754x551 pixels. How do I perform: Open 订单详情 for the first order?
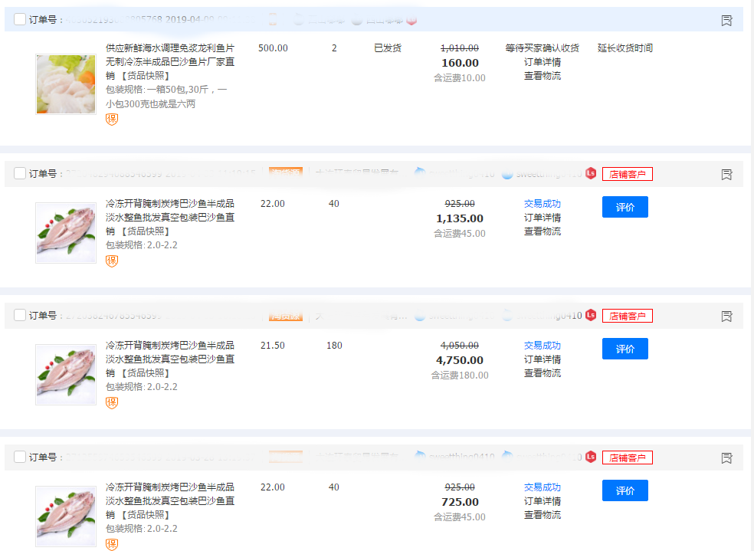point(542,63)
